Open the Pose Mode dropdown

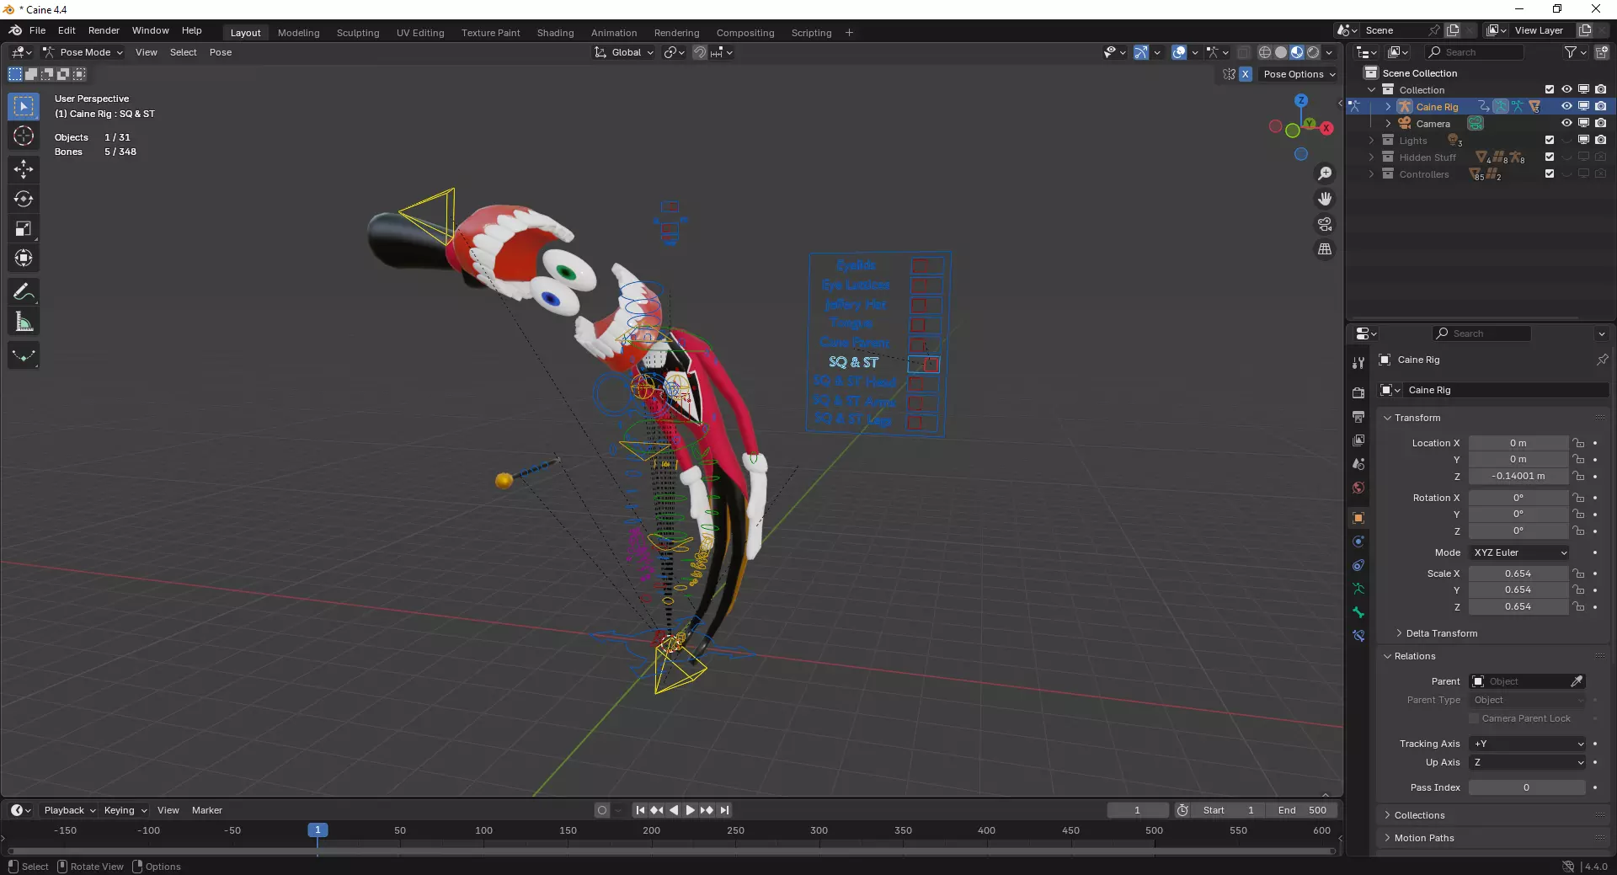click(x=83, y=52)
